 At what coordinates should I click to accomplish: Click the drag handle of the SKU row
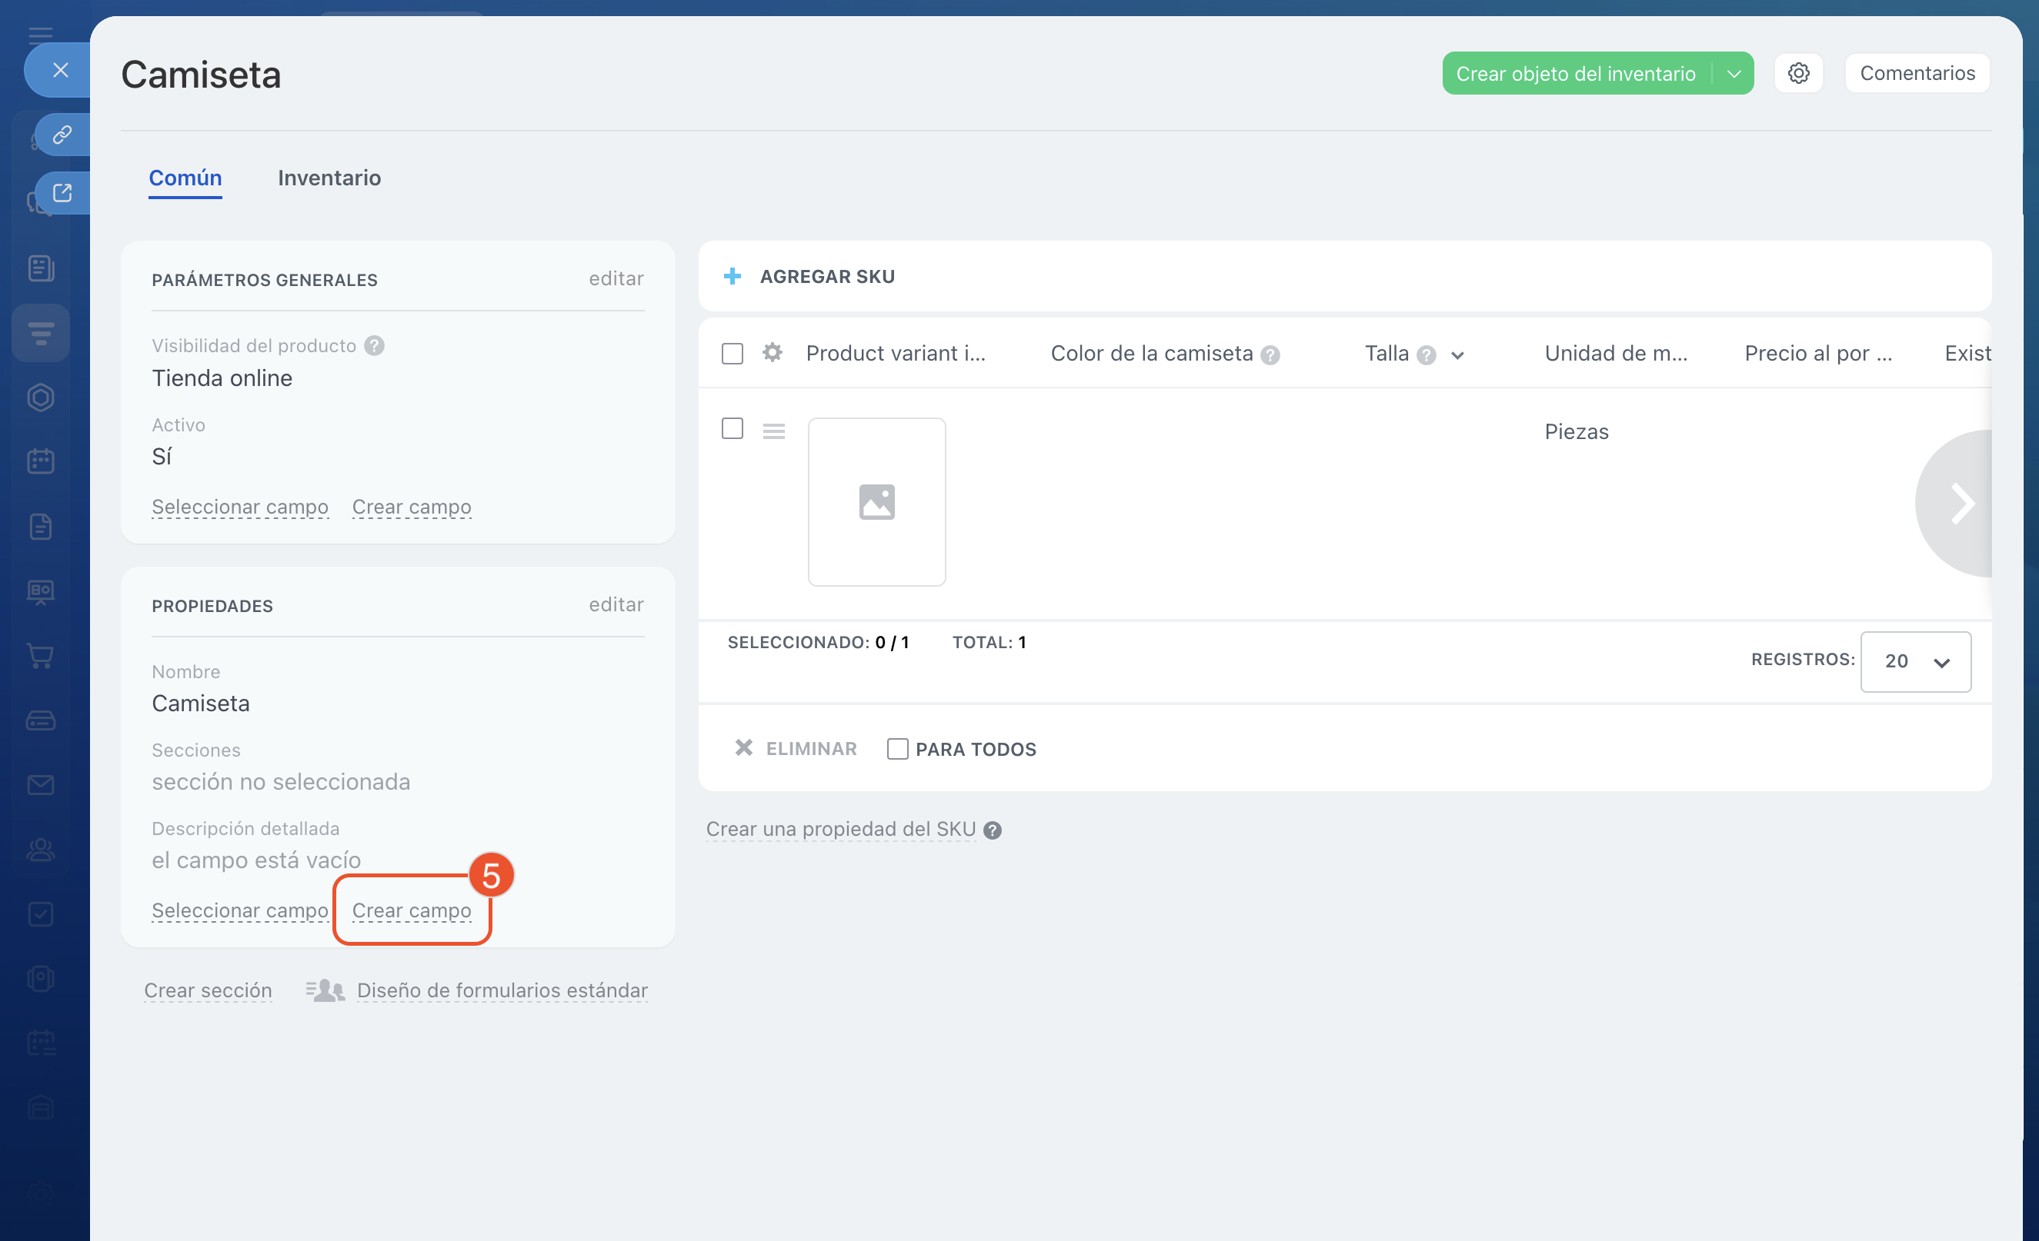tap(773, 431)
